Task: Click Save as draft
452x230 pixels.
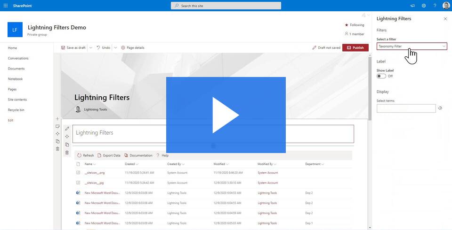Action: pos(73,48)
